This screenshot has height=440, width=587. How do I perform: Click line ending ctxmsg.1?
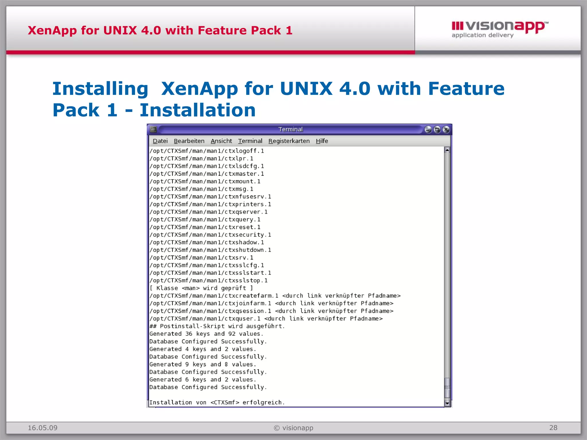(x=201, y=189)
